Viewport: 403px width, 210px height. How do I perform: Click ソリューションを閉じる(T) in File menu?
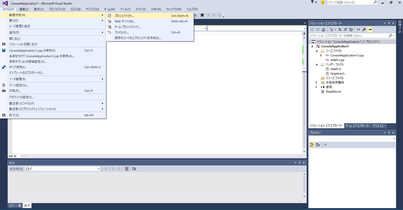[23, 44]
